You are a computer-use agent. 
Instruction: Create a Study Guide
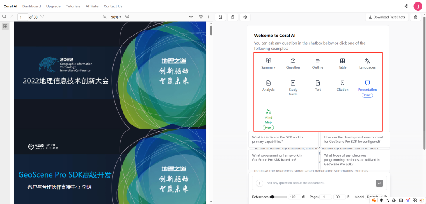click(293, 88)
